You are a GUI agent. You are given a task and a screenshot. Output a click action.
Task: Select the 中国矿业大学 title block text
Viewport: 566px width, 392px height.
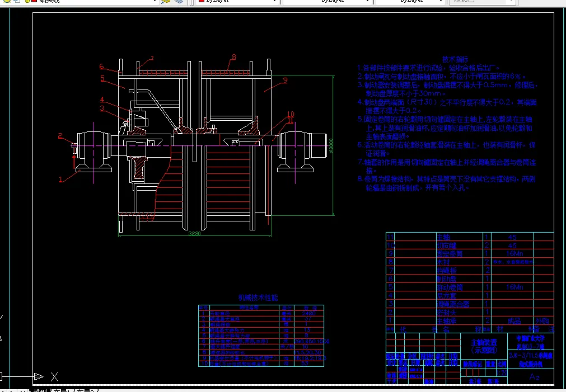[x=531, y=339]
